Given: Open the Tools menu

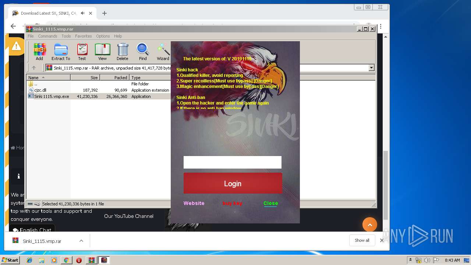Looking at the screenshot, I should click(66, 36).
